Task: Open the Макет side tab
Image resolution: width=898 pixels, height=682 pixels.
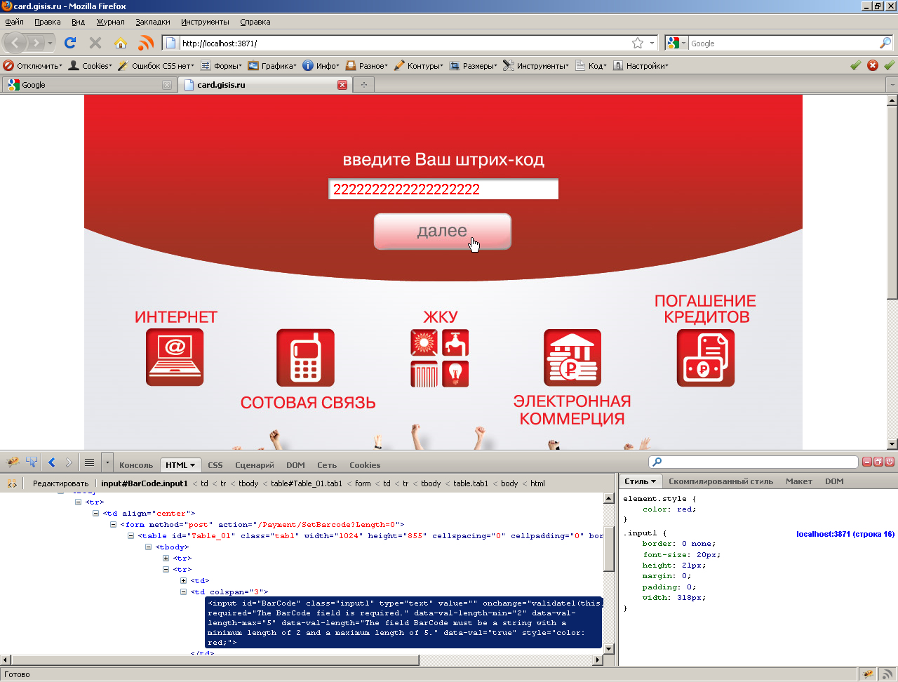Action: 799,481
